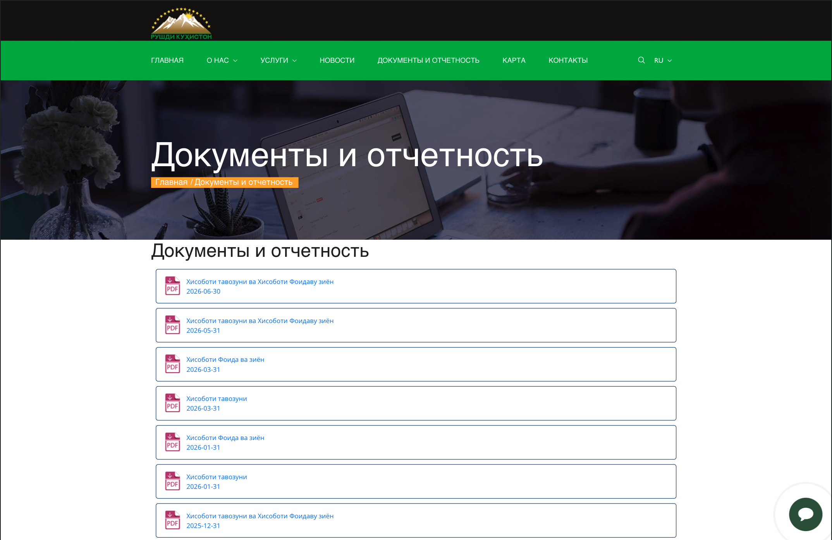Expand the О НАС dropdown menu

[222, 60]
